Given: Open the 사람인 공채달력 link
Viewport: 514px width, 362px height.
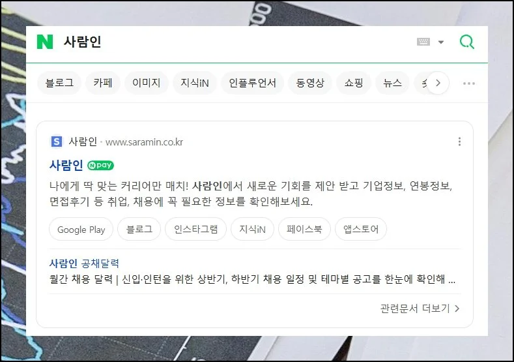Looking at the screenshot, I should point(84,264).
